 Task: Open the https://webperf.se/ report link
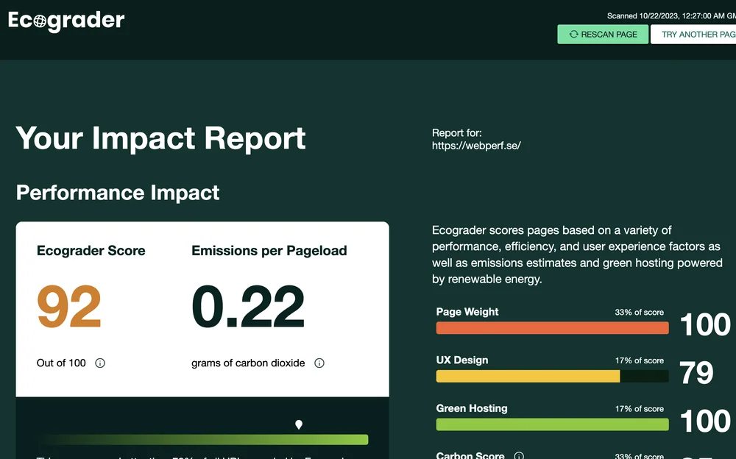476,146
